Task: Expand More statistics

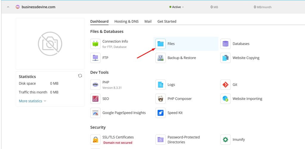Action: pos(32,101)
